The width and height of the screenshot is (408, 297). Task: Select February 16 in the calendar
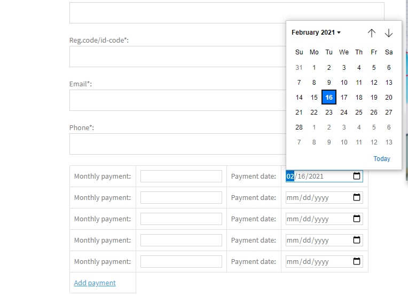click(x=329, y=97)
